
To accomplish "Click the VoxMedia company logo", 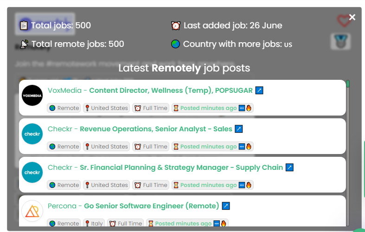I will pyautogui.click(x=32, y=96).
